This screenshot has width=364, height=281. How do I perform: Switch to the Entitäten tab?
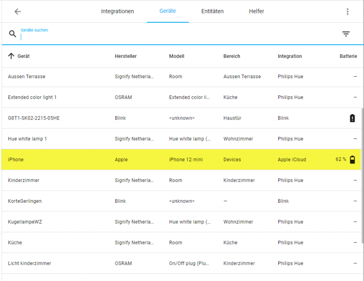point(212,11)
